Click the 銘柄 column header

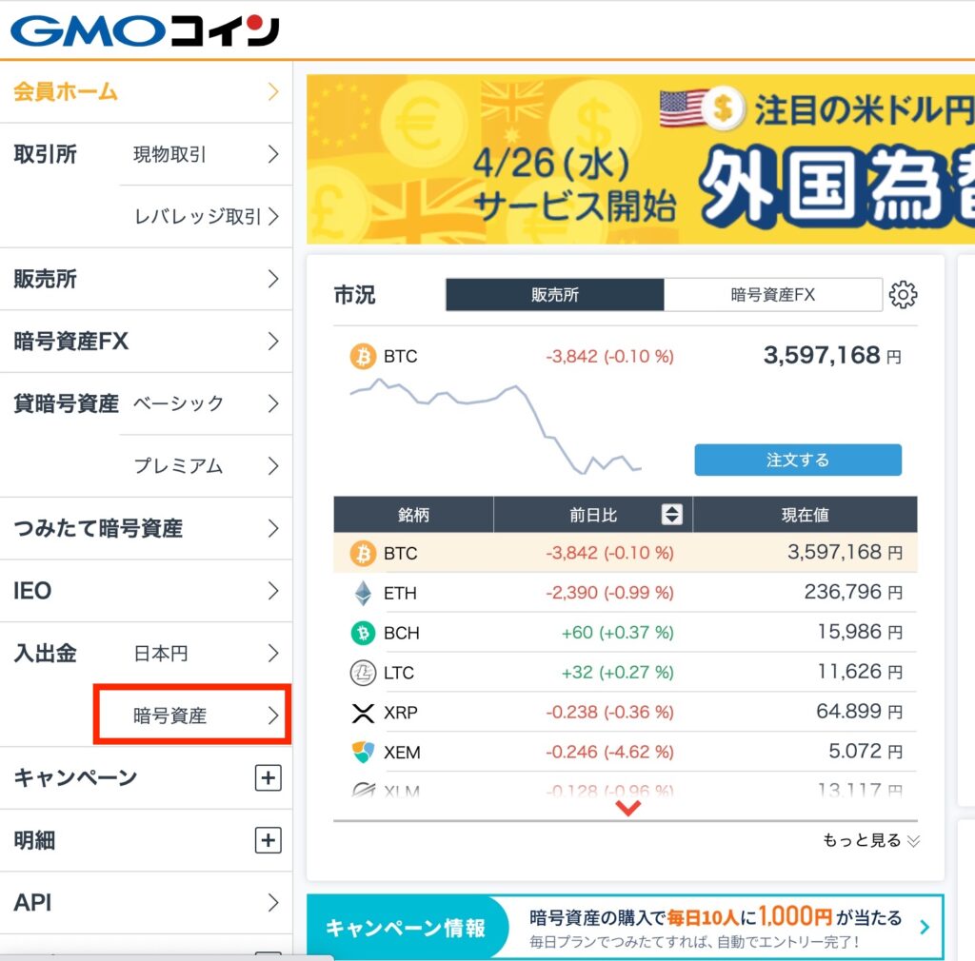[413, 515]
